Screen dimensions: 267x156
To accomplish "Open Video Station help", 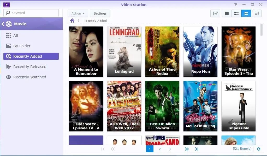I will [x=236, y=5].
